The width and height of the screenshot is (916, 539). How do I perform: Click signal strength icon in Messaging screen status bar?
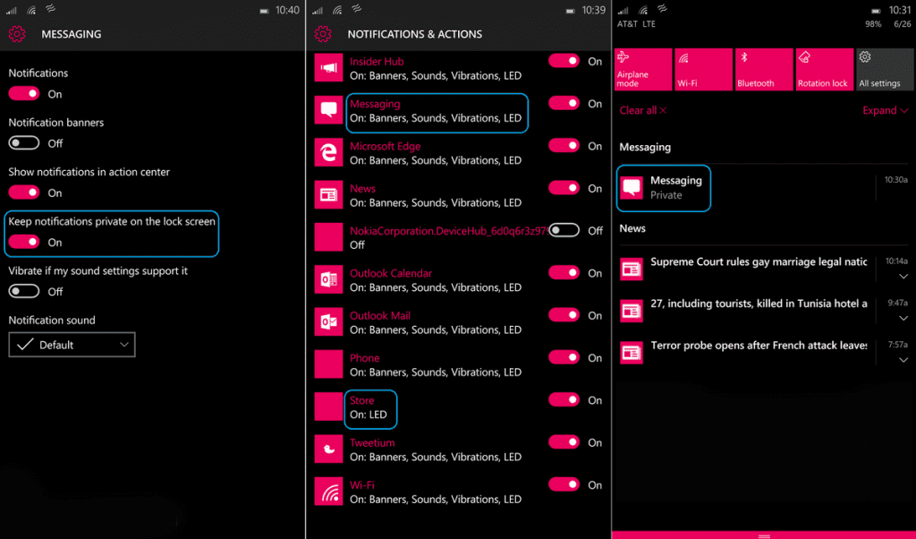click(x=11, y=10)
